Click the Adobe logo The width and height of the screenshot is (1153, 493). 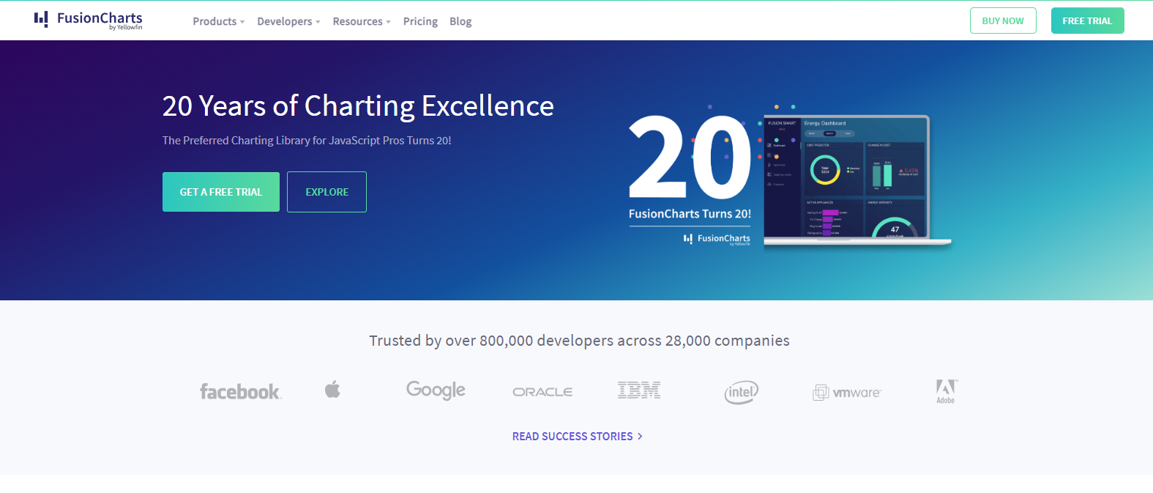(x=946, y=390)
